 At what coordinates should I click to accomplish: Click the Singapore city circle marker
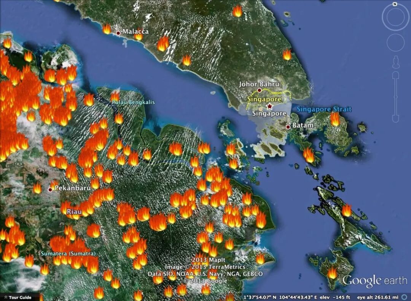260,109
